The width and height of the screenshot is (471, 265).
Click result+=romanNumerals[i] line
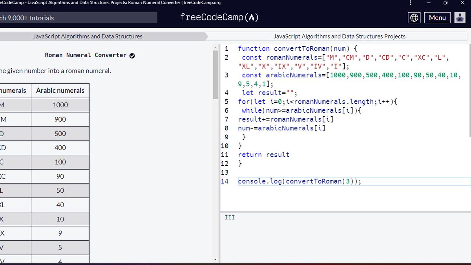[286, 119]
